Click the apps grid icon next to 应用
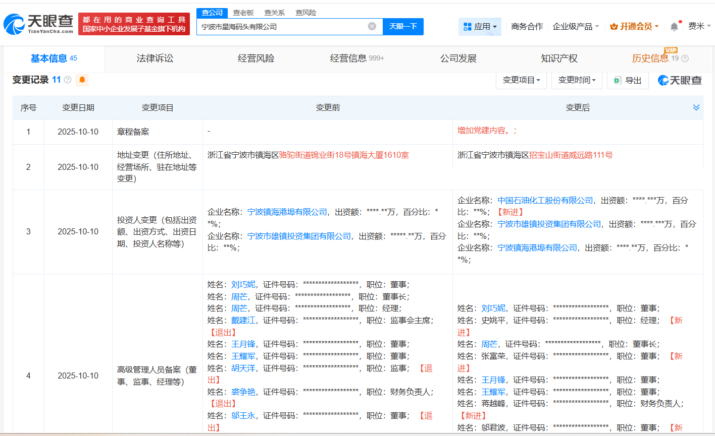715x436 pixels. click(468, 26)
